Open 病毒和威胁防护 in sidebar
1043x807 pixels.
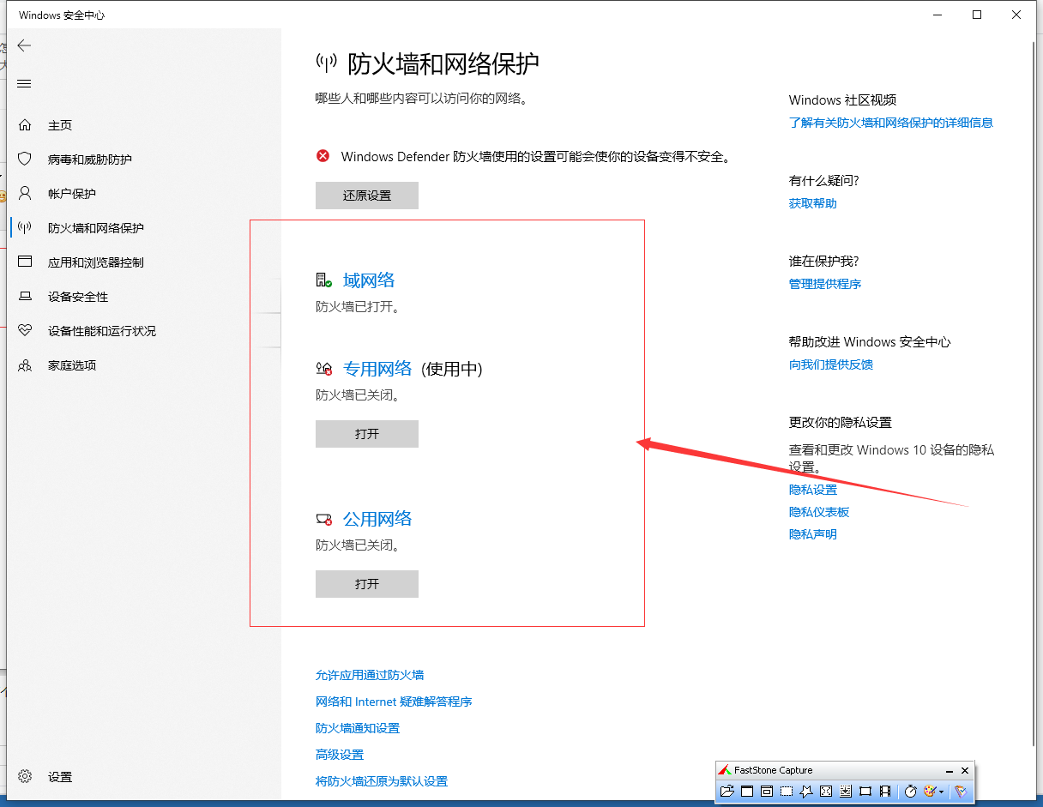90,160
